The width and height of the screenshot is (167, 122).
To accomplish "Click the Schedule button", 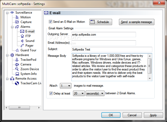I will pyautogui.click(x=101, y=22).
